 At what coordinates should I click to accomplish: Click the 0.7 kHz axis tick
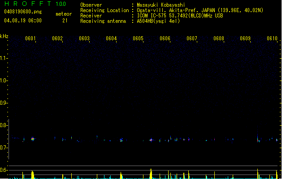pyautogui.click(x=3, y=148)
